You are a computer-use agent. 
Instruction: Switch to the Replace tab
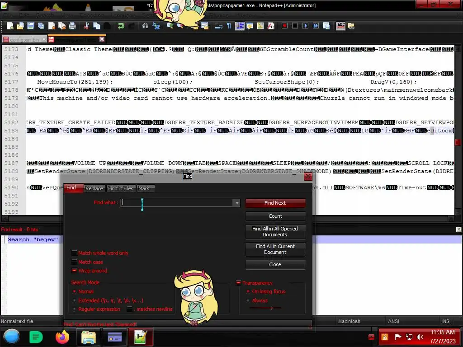(x=94, y=188)
